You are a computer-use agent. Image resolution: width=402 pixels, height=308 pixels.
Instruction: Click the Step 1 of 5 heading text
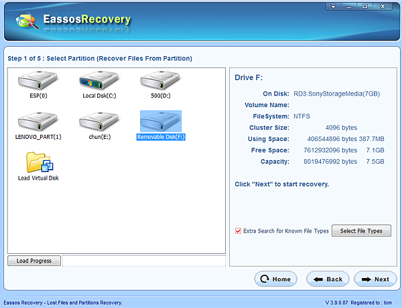tap(100, 59)
